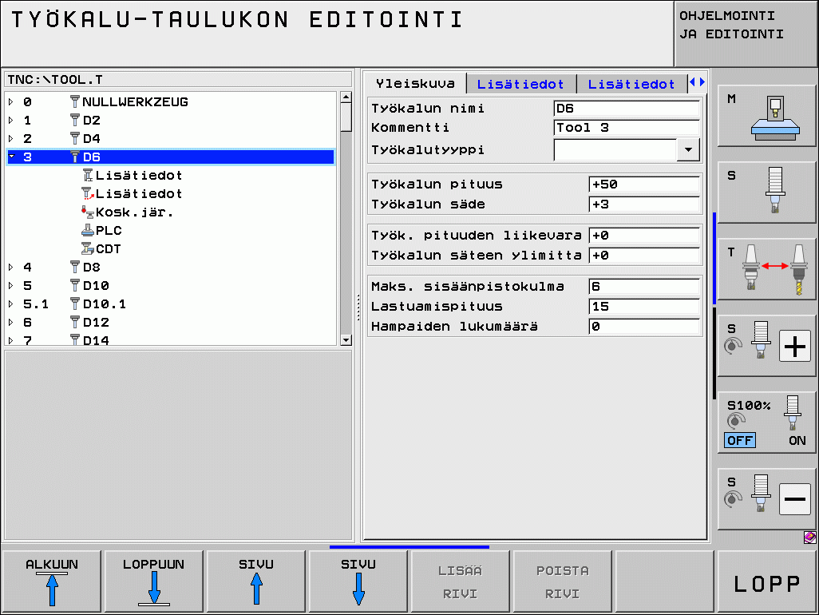Click the NULLWERKZEUG tool icon in row 0

coord(75,101)
